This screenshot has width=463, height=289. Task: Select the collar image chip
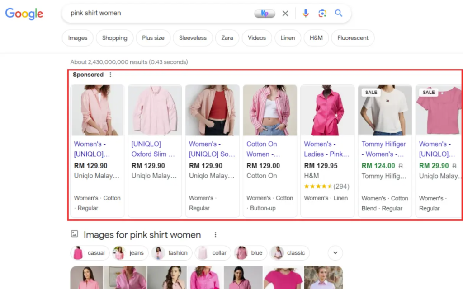click(213, 253)
